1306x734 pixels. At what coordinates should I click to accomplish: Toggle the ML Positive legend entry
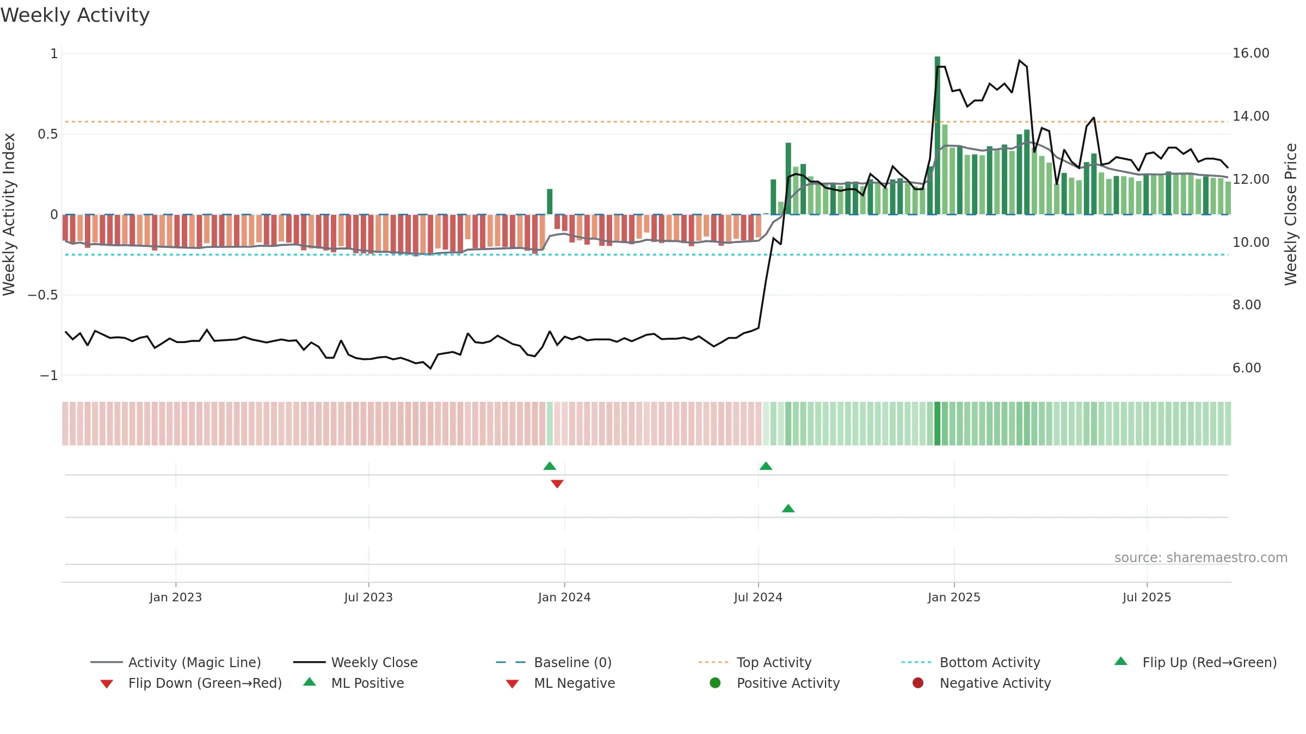click(354, 683)
